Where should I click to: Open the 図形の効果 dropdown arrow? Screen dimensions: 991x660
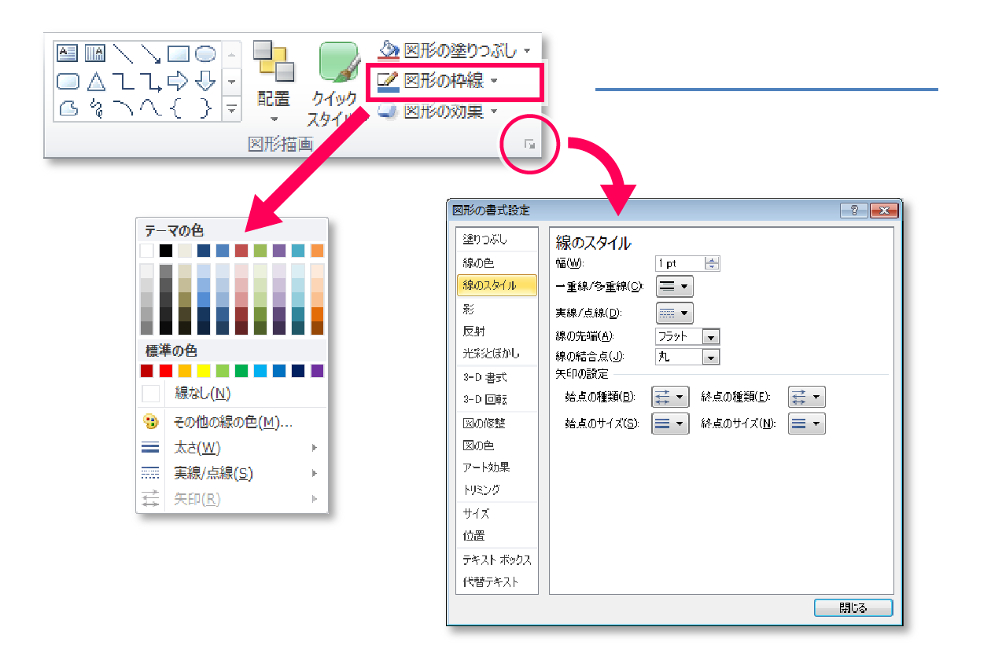pos(494,112)
